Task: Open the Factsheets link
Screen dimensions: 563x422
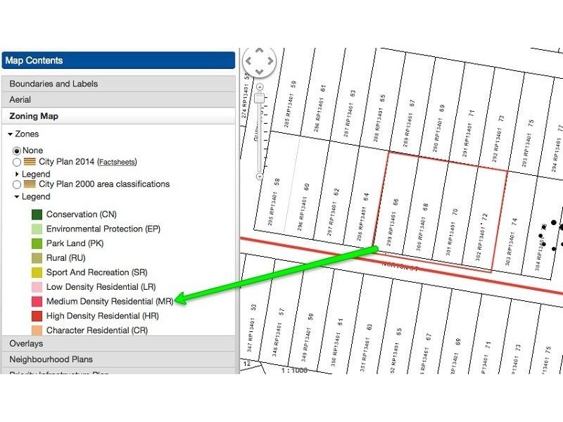Action: [x=116, y=162]
